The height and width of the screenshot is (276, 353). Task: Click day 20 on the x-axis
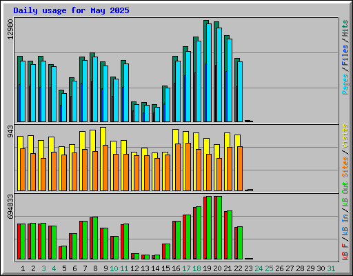(x=217, y=268)
